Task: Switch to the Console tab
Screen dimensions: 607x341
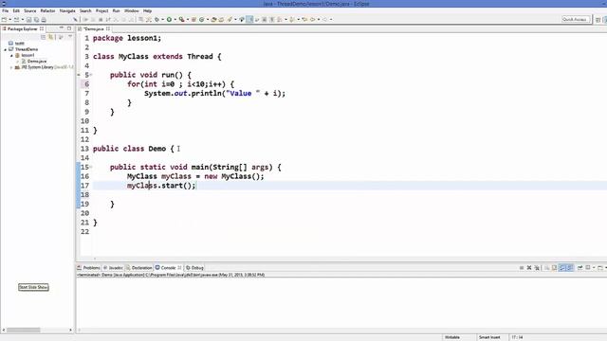Action: tap(169, 267)
